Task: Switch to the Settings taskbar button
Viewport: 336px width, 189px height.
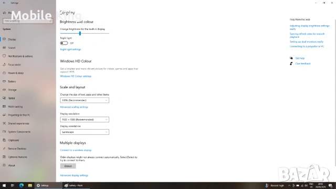Action: [48, 185]
